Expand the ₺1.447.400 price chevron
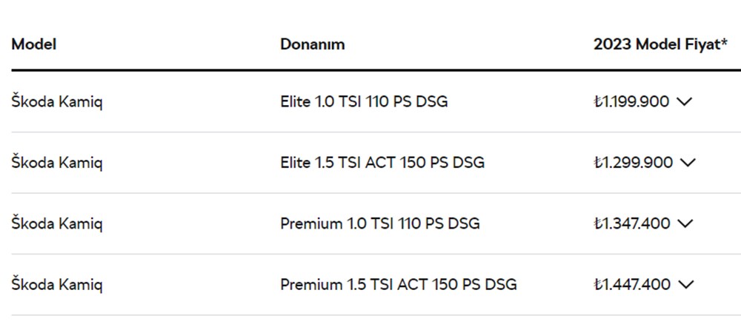The width and height of the screenshot is (741, 327). click(x=684, y=284)
